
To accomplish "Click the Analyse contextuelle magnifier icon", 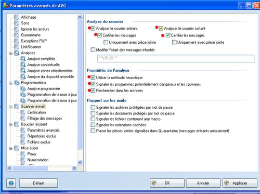I will (x=23, y=64).
